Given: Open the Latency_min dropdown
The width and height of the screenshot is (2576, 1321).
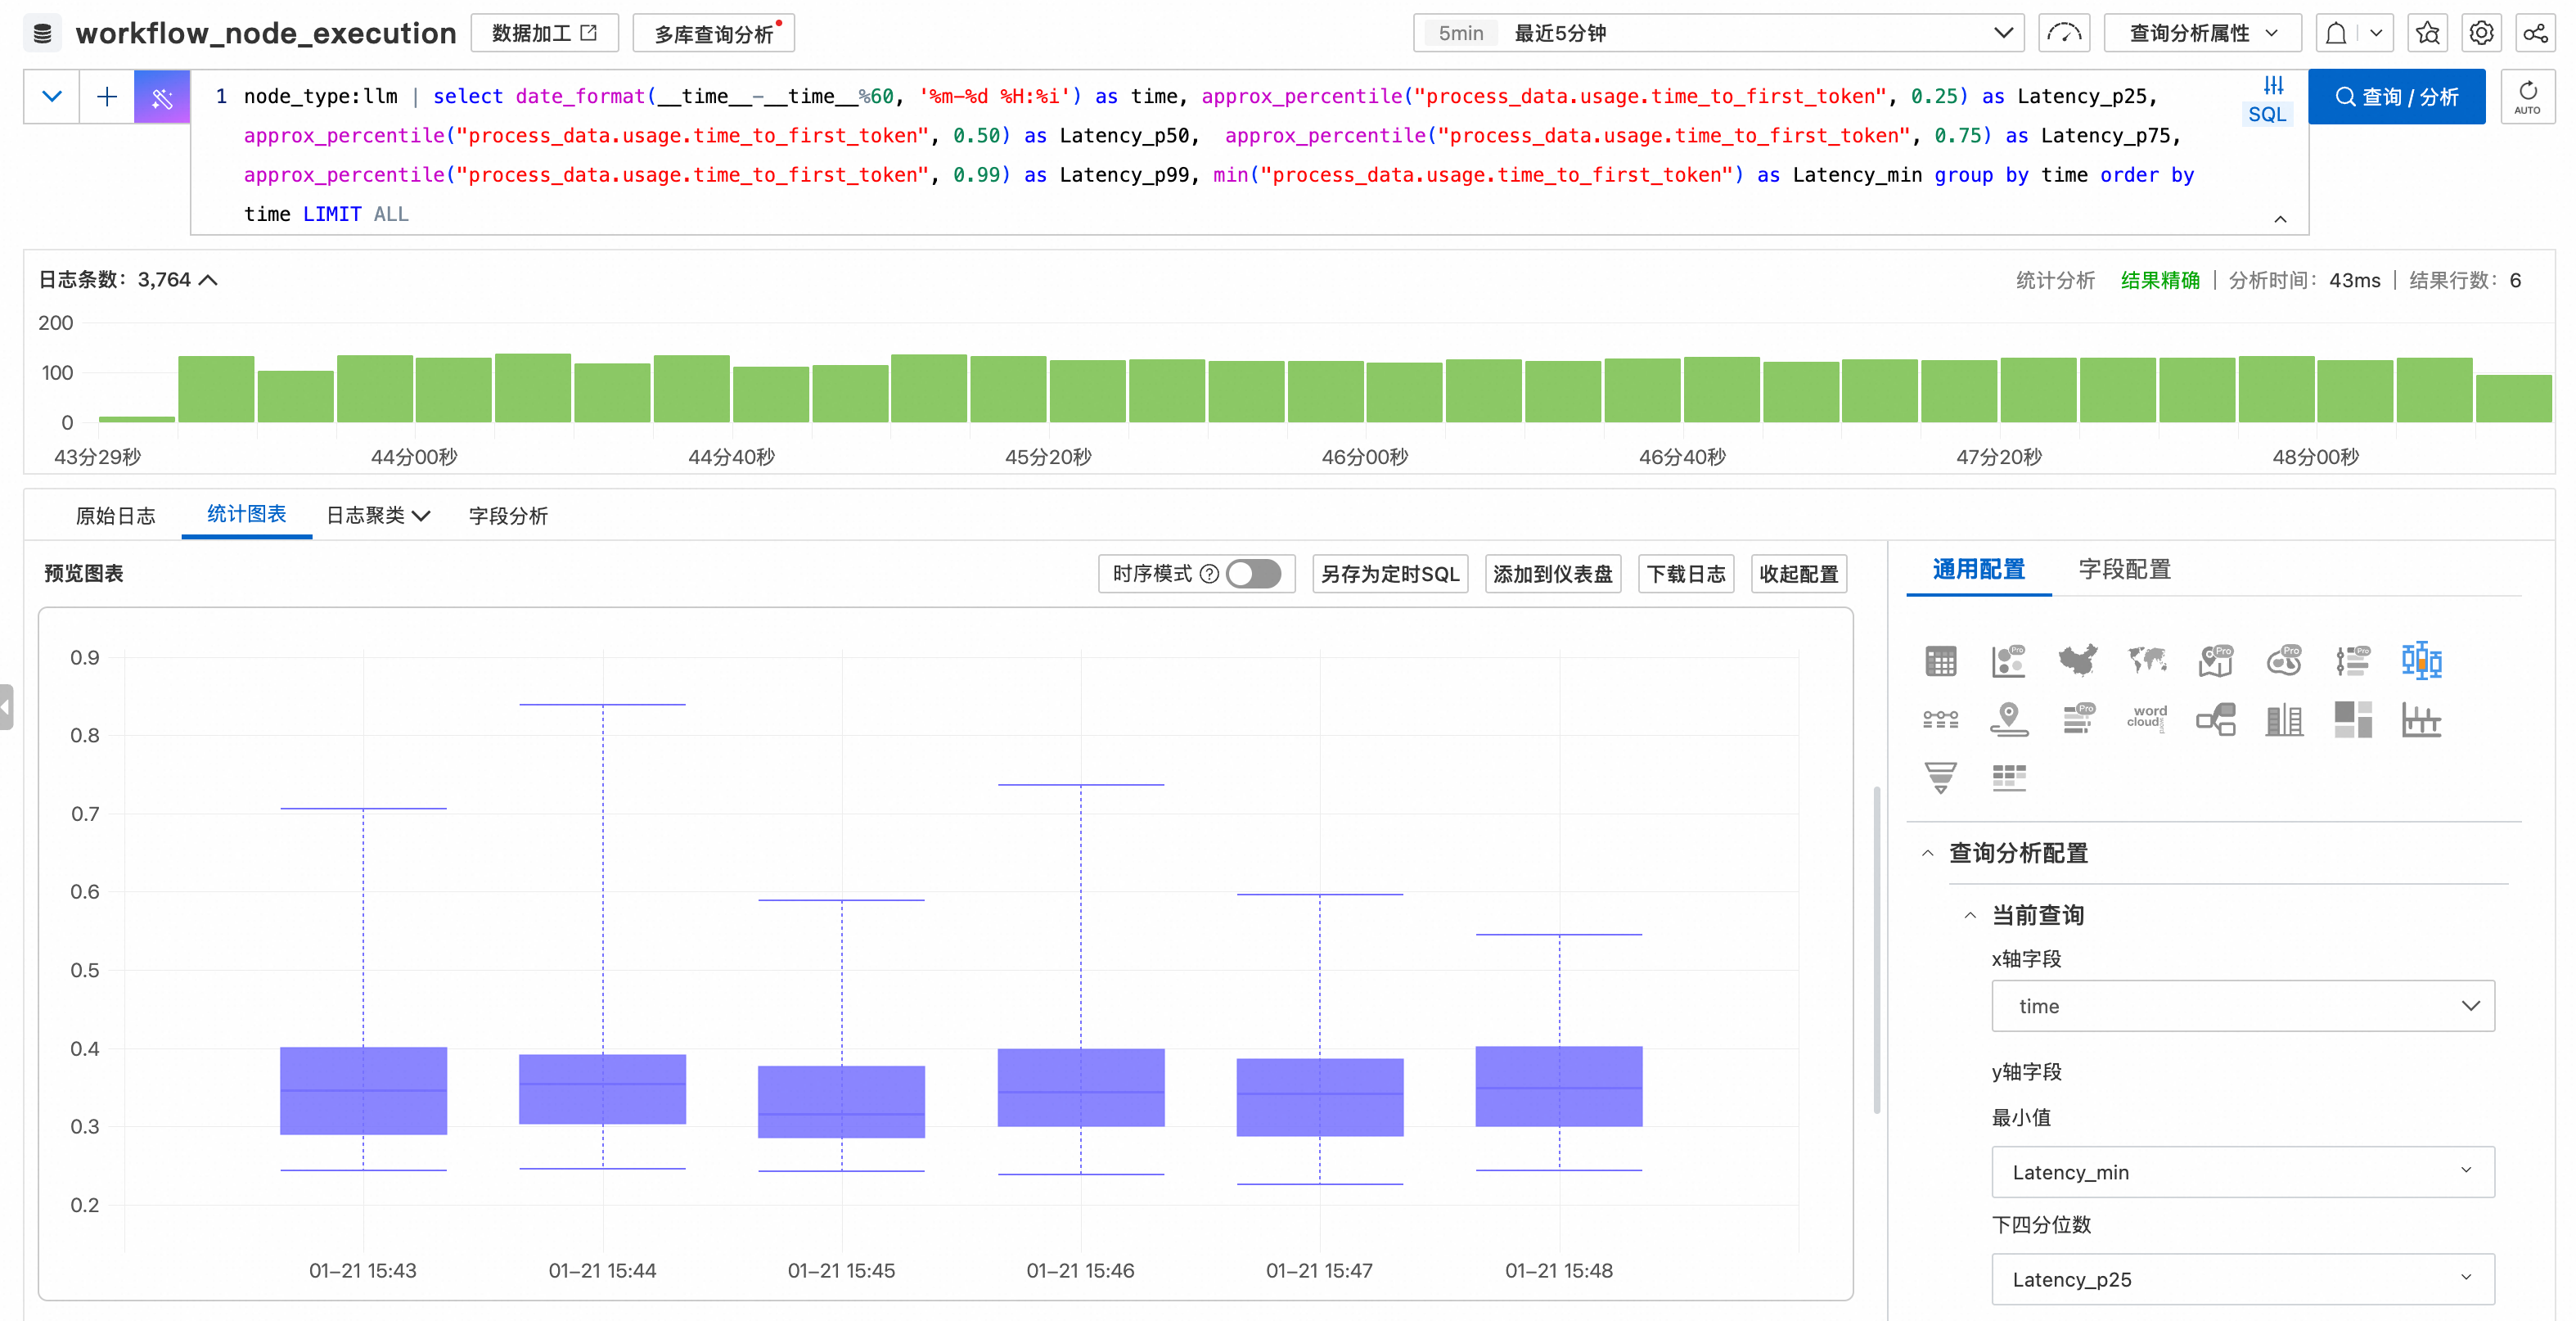Looking at the screenshot, I should [2242, 1171].
